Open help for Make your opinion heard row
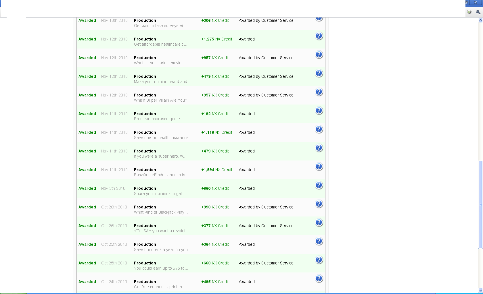The height and width of the screenshot is (294, 483). coord(319,73)
